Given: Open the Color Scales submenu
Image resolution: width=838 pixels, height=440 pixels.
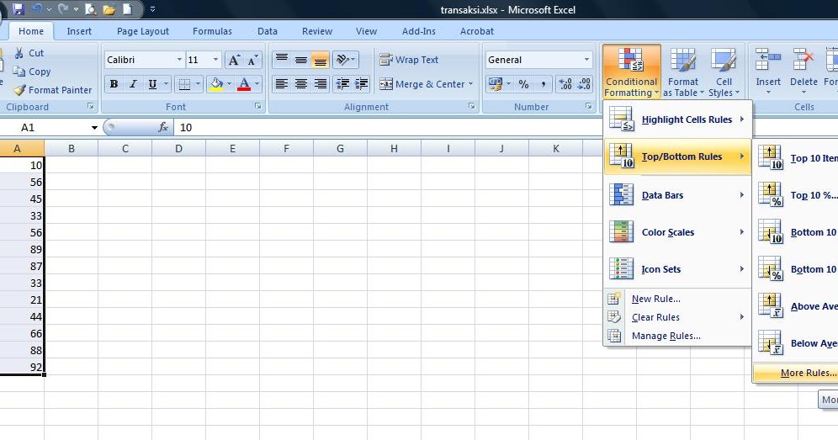Looking at the screenshot, I should click(677, 232).
